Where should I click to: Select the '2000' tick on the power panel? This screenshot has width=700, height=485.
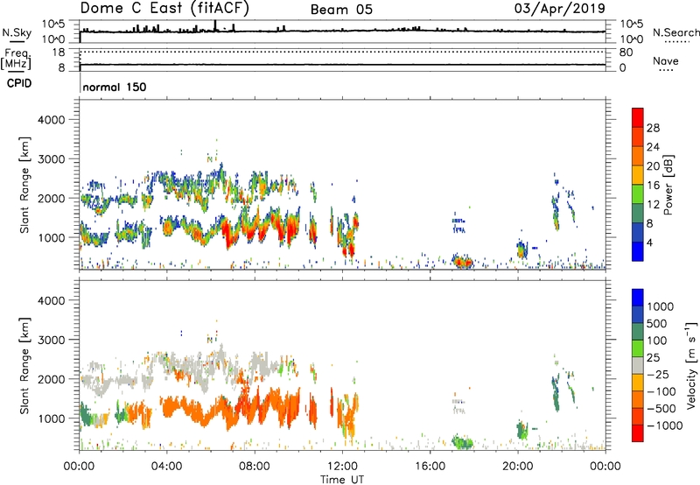51,198
